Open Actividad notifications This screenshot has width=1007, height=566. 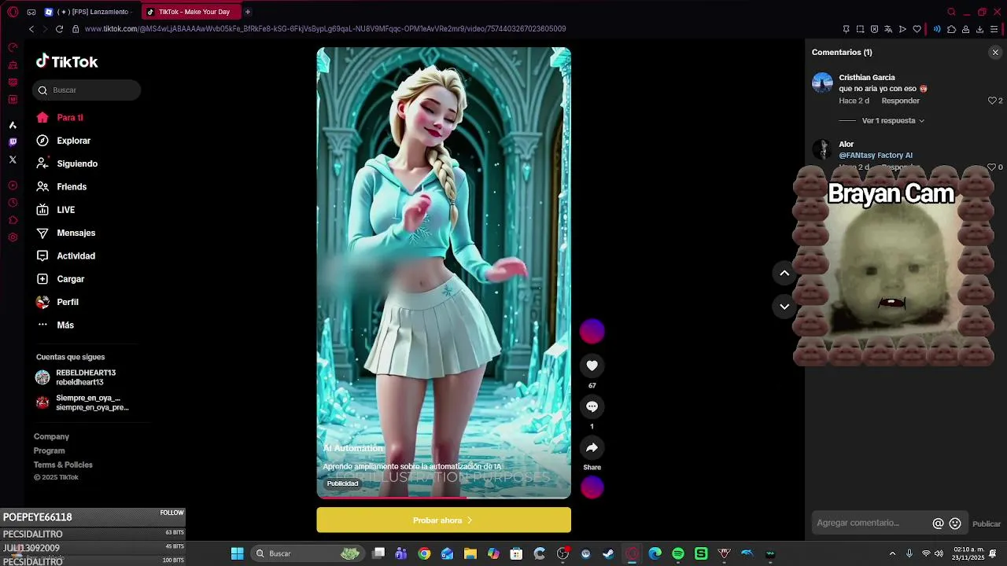[x=65, y=255]
